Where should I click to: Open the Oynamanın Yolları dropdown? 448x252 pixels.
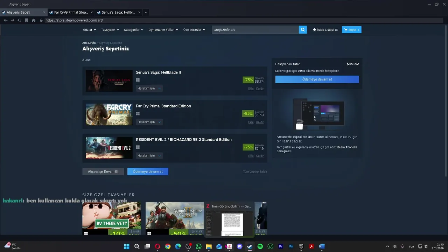coord(163,30)
